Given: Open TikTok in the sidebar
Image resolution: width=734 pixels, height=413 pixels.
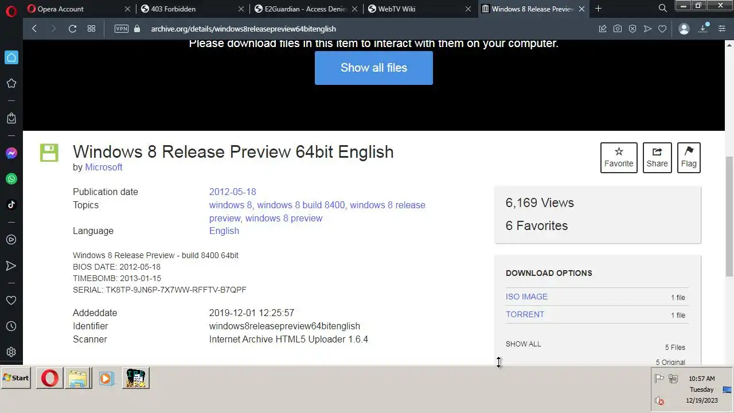Looking at the screenshot, I should [x=11, y=205].
